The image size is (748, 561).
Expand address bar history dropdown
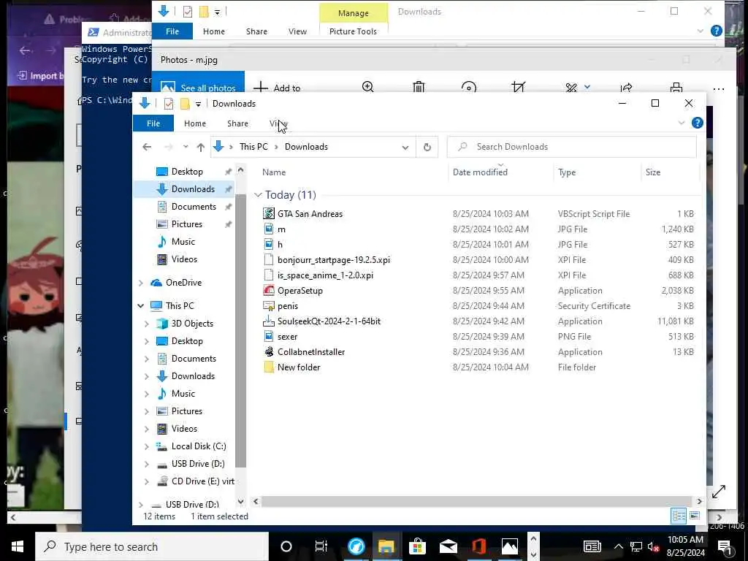pyautogui.click(x=405, y=148)
